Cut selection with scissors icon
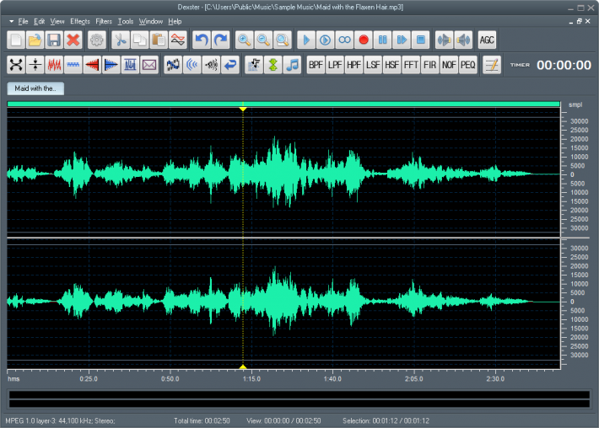The height and width of the screenshot is (428, 599). click(121, 40)
